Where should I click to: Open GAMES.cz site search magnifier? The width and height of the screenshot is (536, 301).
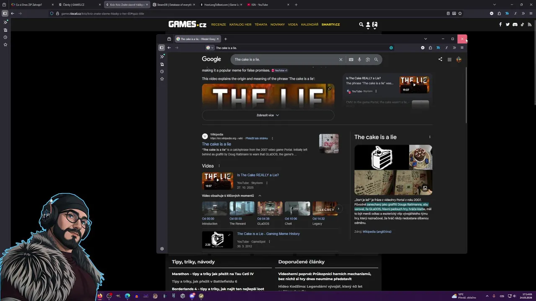coord(361,25)
